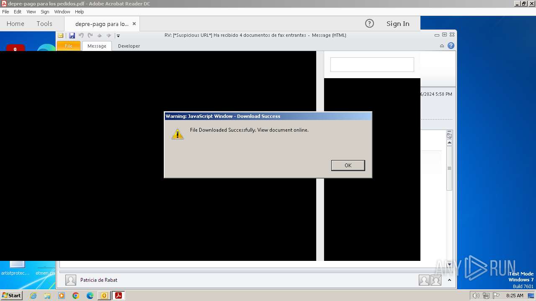Switch to the Tools tab in Acrobat
The height and width of the screenshot is (301, 536).
[44, 24]
